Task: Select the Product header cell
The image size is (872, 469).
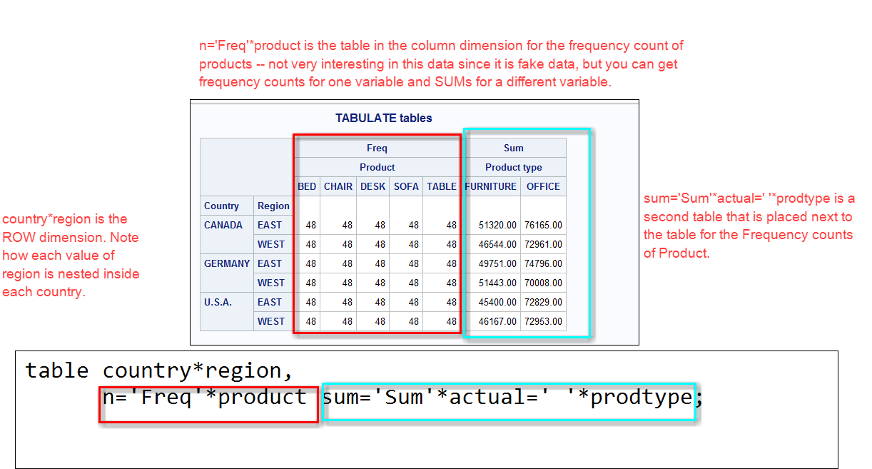Action: click(x=377, y=167)
